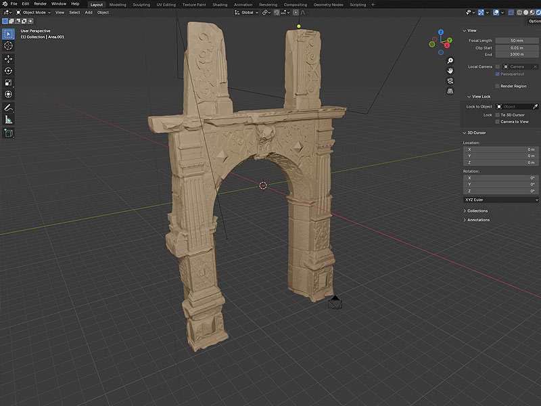Toggle camera view with the camera icon
Screen dimensions: 541x406
pyautogui.click(x=450, y=81)
